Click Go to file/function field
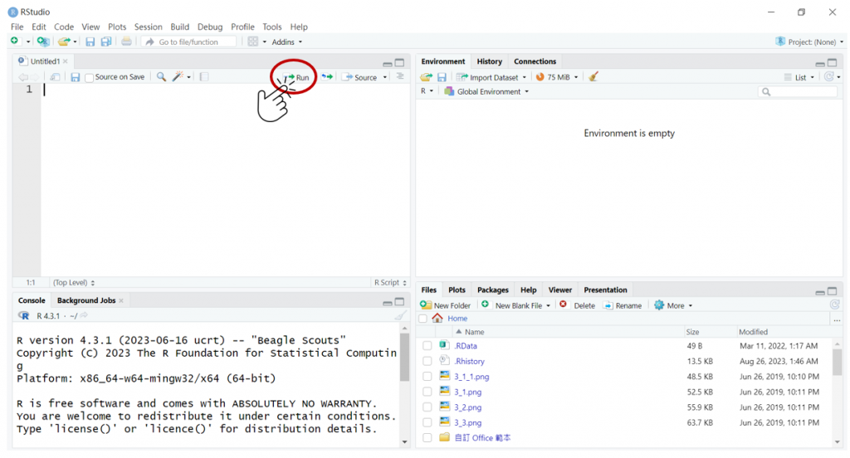The image size is (850, 458). (x=188, y=41)
